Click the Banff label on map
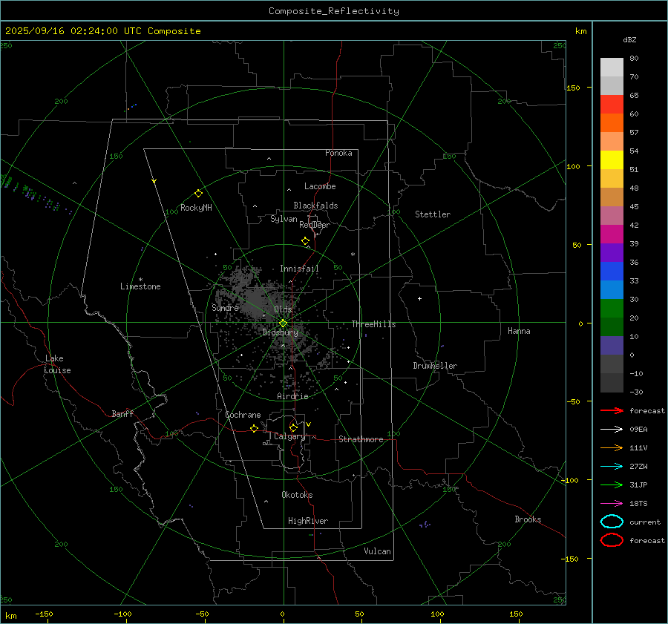This screenshot has width=668, height=624. tap(122, 414)
